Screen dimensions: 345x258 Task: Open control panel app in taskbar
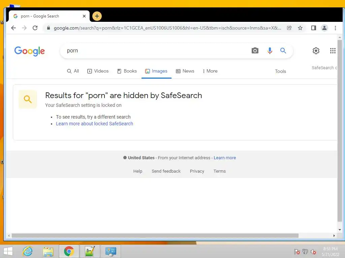point(111,251)
